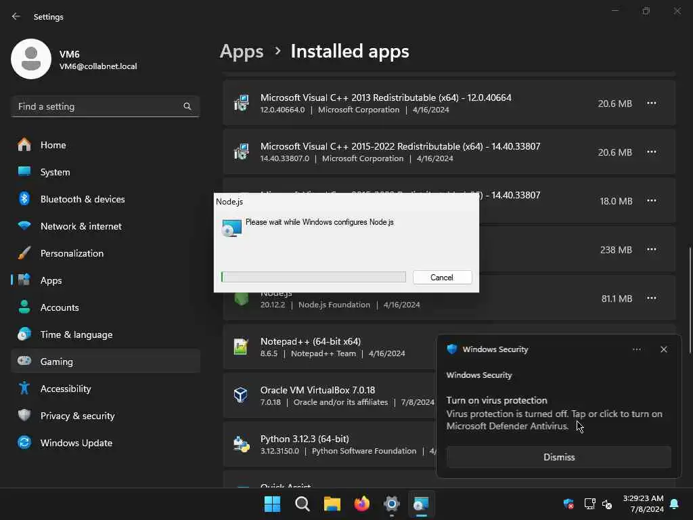693x520 pixels.
Task: Click the Apps breadcrumb link
Action: pyautogui.click(x=242, y=51)
